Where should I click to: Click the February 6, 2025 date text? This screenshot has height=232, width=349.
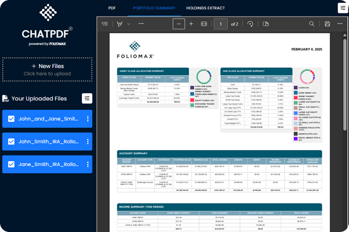click(307, 49)
